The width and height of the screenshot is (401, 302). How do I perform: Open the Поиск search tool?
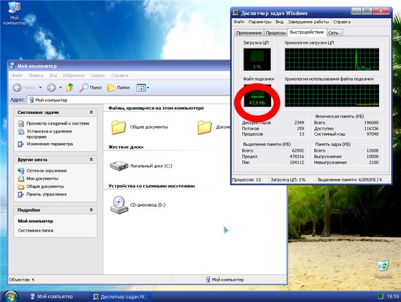click(90, 88)
